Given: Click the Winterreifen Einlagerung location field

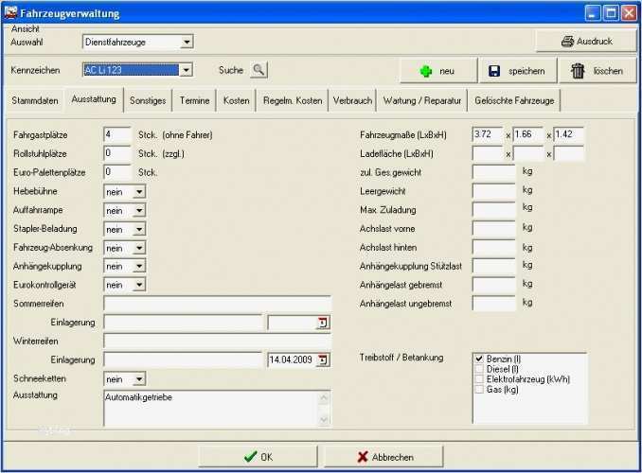Looking at the screenshot, I should [x=183, y=359].
